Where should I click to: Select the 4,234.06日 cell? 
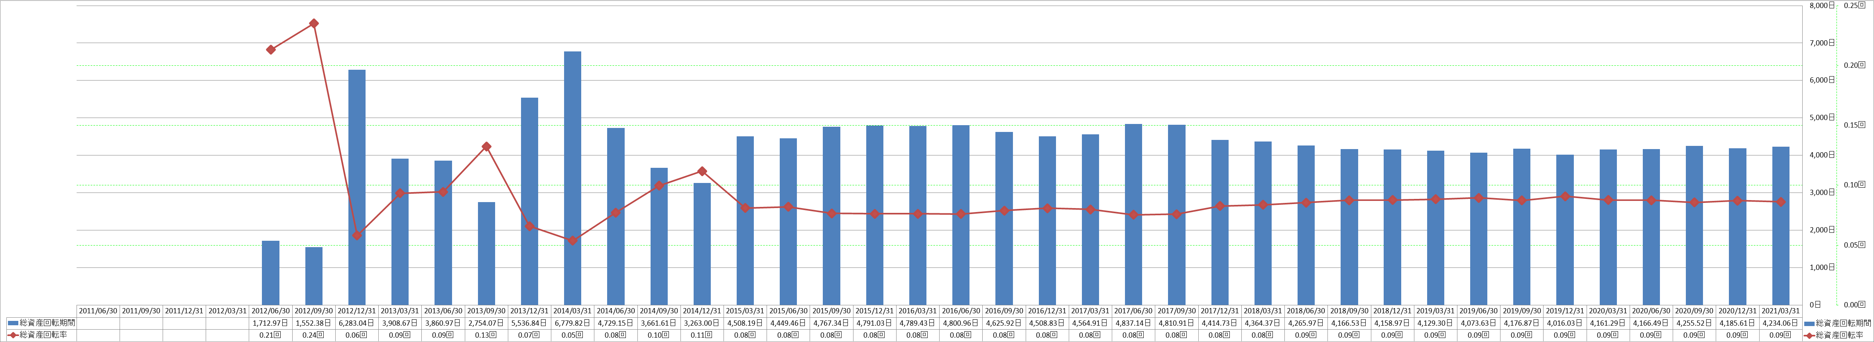1781,322
